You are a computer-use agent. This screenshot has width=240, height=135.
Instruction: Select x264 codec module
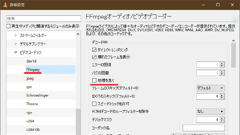tap(30, 121)
